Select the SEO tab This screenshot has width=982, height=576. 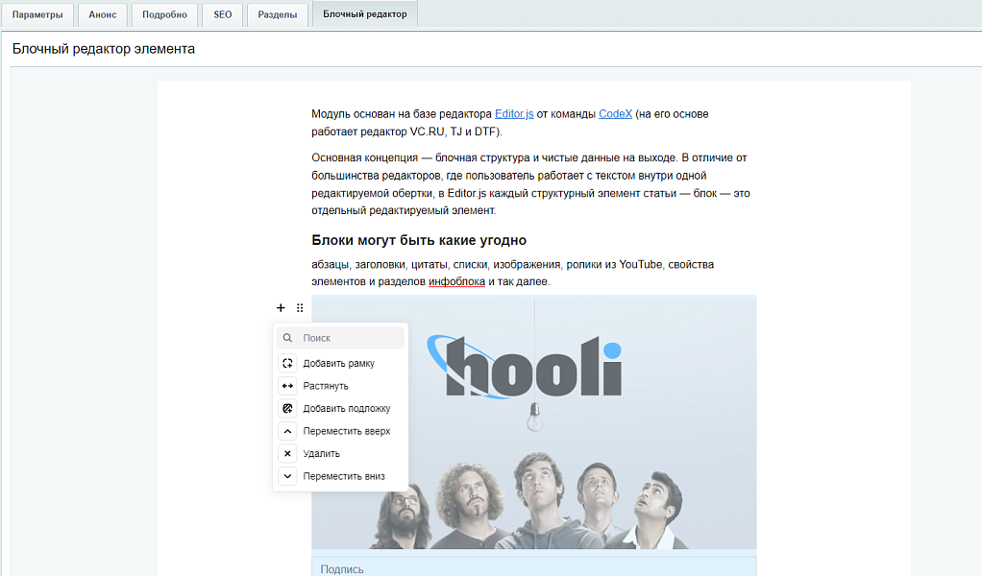click(x=223, y=14)
